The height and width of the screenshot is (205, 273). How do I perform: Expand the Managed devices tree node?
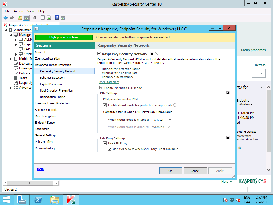click(11, 35)
